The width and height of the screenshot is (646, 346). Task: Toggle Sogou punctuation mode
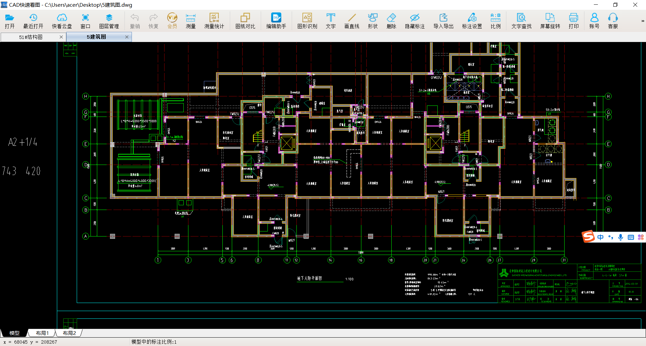pyautogui.click(x=611, y=237)
